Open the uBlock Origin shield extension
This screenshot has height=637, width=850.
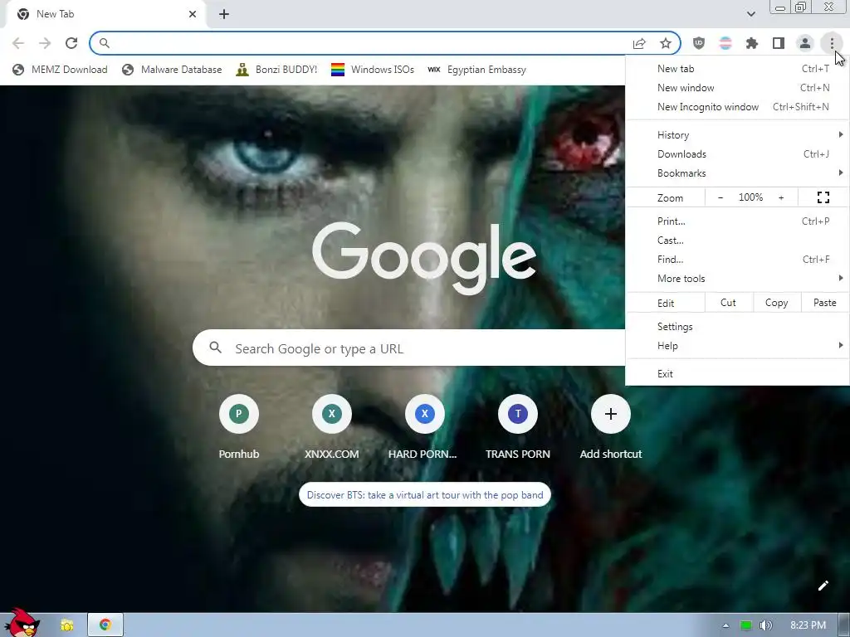click(x=699, y=43)
